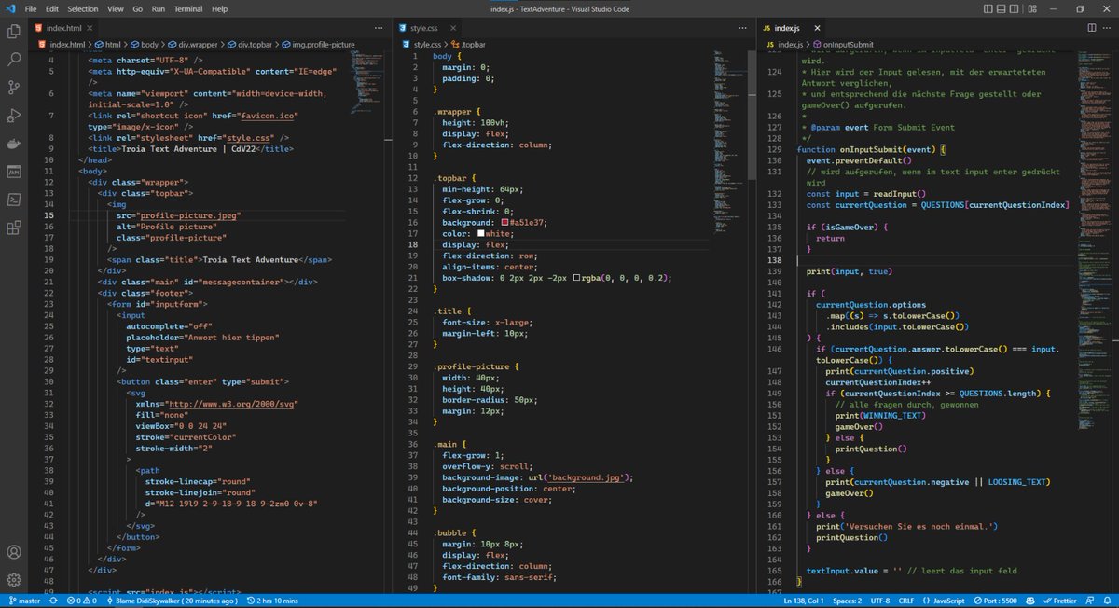
Task: Expand the .topbar breadcrumb in style.css
Action: [468, 44]
